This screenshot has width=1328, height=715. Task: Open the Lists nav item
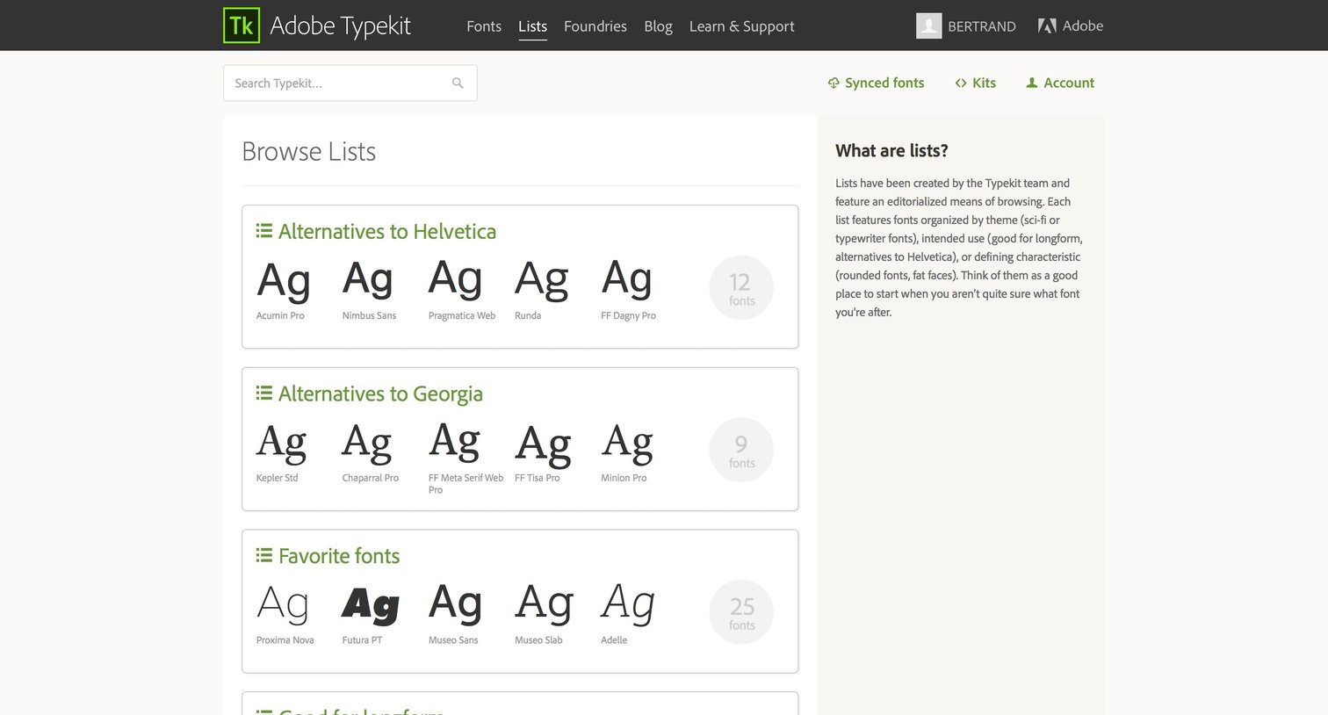click(x=532, y=26)
